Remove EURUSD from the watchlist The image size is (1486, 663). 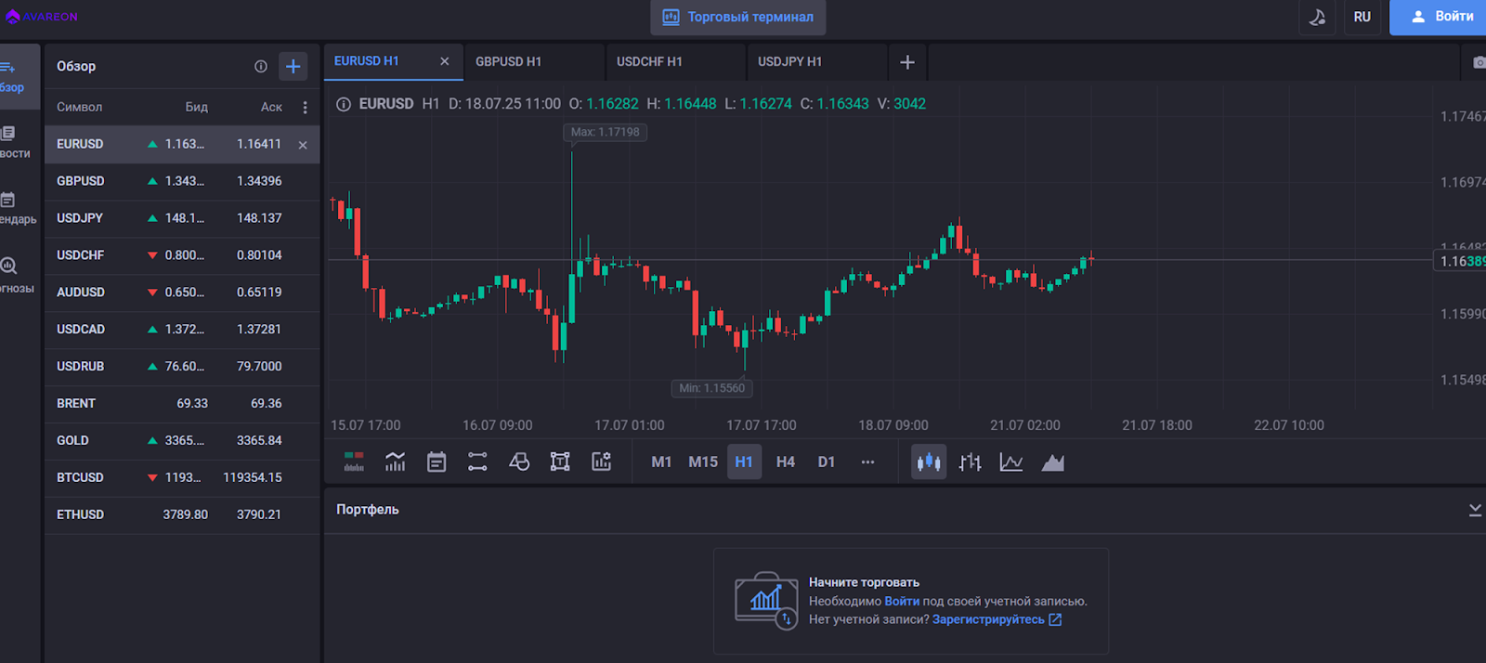coord(303,145)
